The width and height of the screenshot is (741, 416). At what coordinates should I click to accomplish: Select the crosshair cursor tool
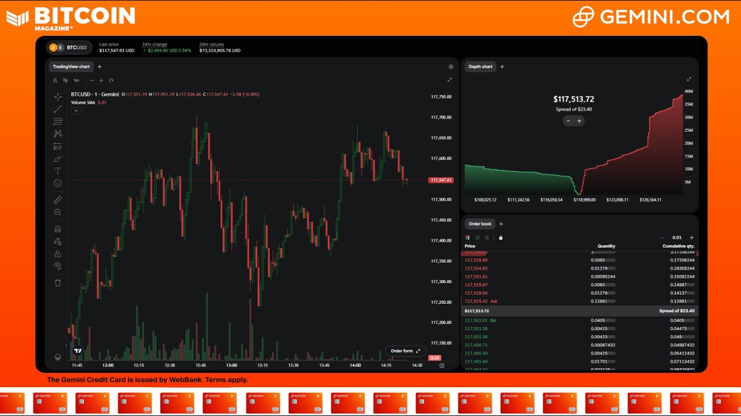click(x=58, y=97)
